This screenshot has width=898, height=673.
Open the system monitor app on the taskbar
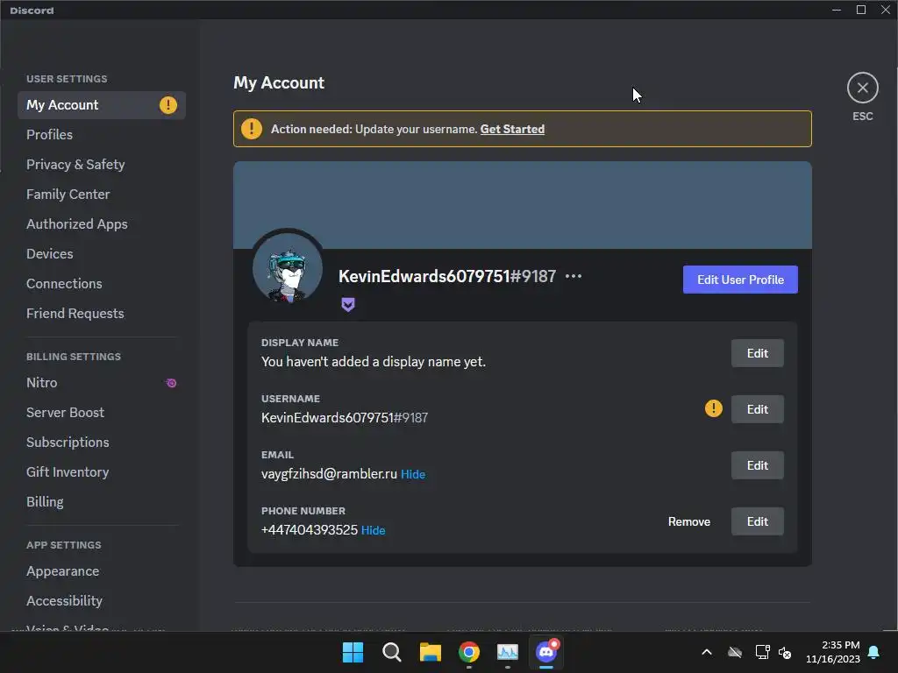508,652
